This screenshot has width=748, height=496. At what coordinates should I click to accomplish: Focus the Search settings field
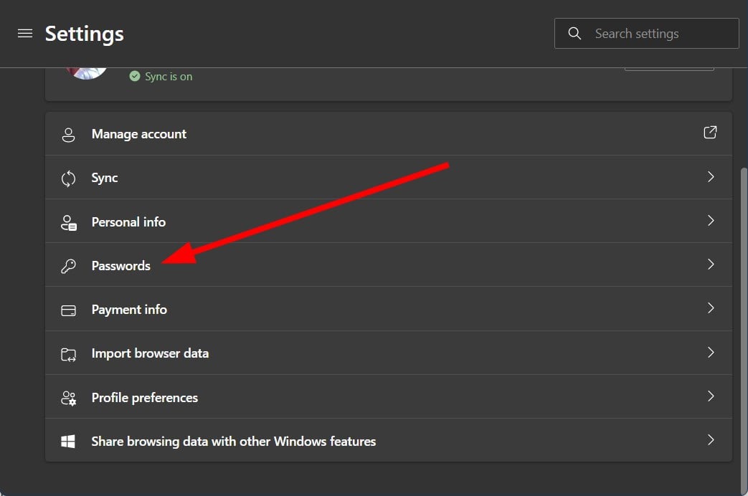[x=660, y=34]
